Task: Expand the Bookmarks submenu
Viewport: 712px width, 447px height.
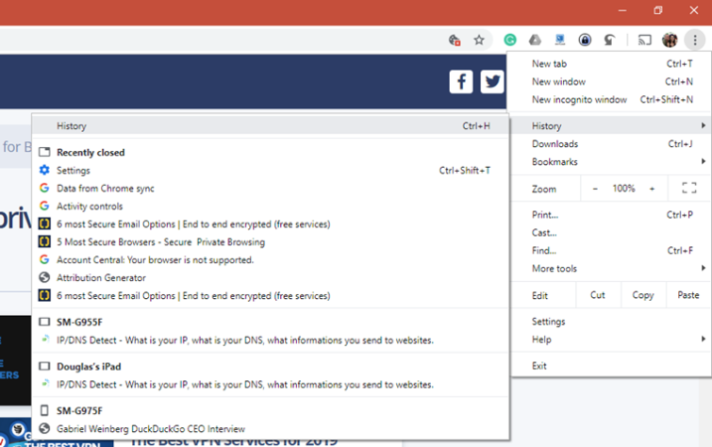Action: tap(611, 161)
